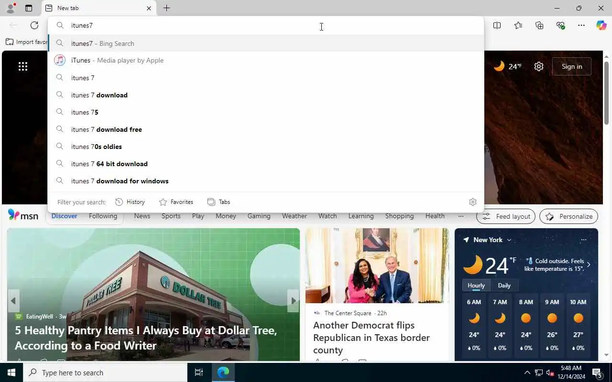
Task: Choose 'itunes 75' suggestion
Action: (266, 112)
